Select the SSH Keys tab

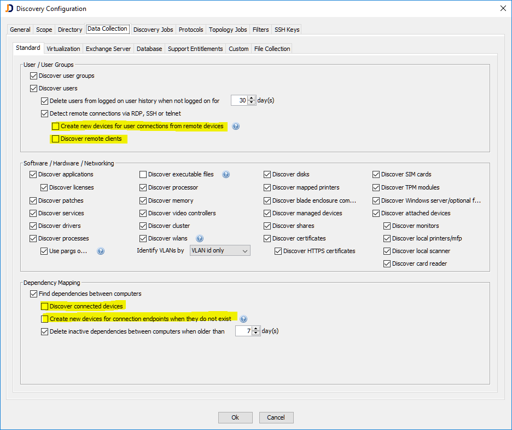pos(287,30)
